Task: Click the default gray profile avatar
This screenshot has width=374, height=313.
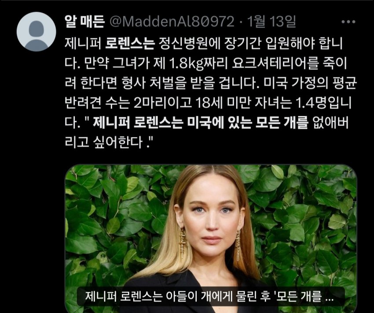Action: 36,32
